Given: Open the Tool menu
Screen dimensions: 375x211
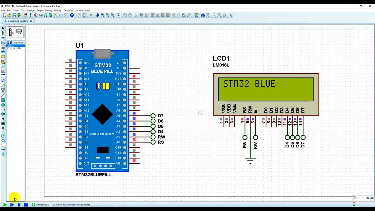Looking at the screenshot, I should click(x=23, y=11).
